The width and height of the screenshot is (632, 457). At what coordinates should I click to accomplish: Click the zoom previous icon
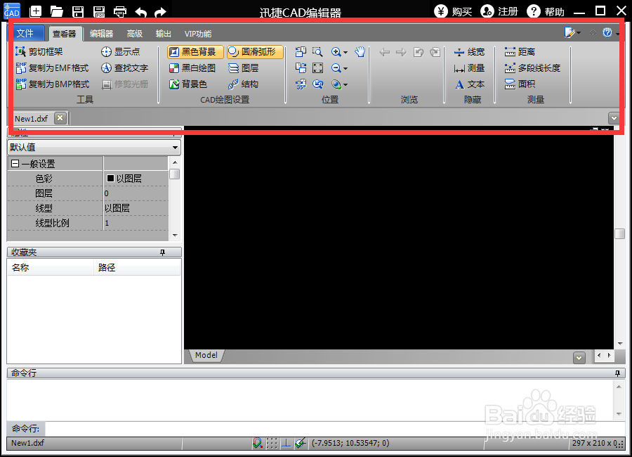[x=317, y=84]
